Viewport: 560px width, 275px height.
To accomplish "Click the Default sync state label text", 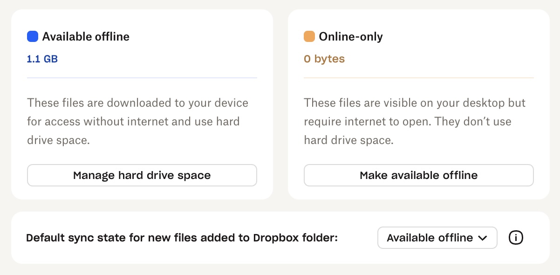I will click(182, 238).
